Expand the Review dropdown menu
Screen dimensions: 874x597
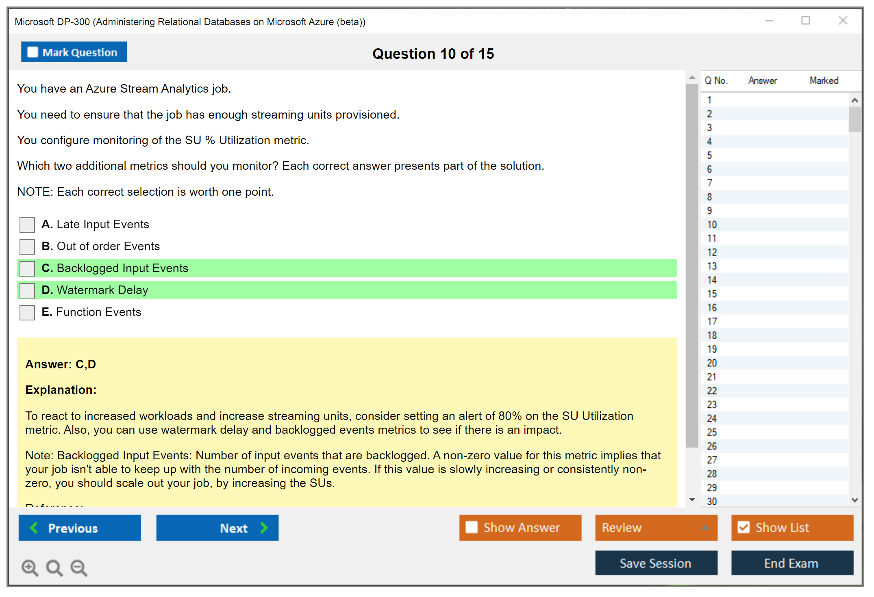(x=705, y=528)
